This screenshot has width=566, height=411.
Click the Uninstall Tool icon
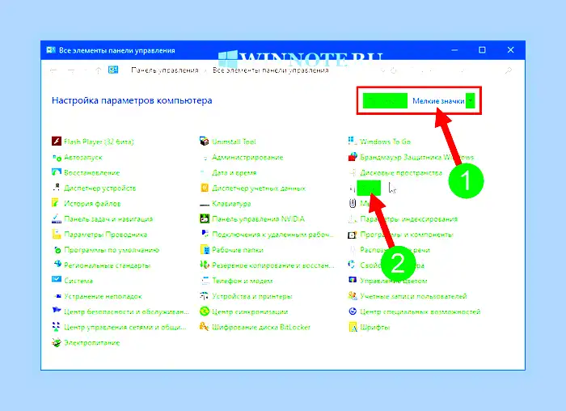pyautogui.click(x=205, y=142)
